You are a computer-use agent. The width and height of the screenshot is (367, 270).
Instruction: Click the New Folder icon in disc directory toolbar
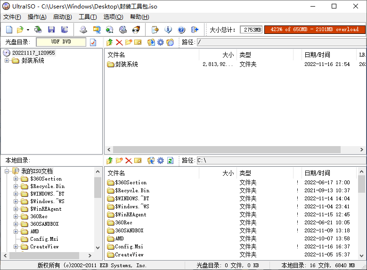click(x=129, y=42)
